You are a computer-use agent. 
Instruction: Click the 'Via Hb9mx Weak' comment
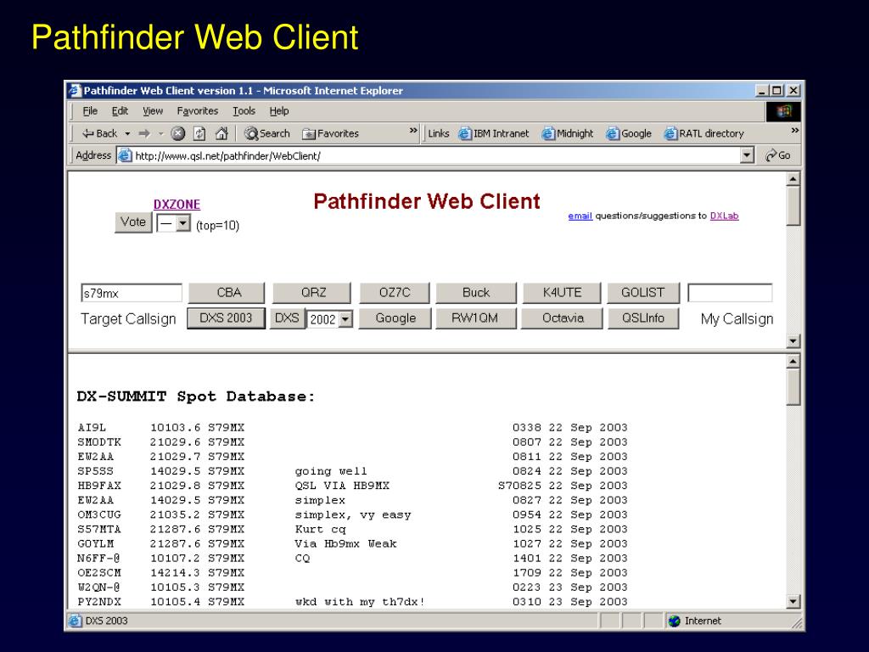[346, 544]
